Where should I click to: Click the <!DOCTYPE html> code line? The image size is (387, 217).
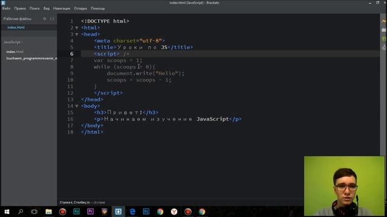point(105,21)
